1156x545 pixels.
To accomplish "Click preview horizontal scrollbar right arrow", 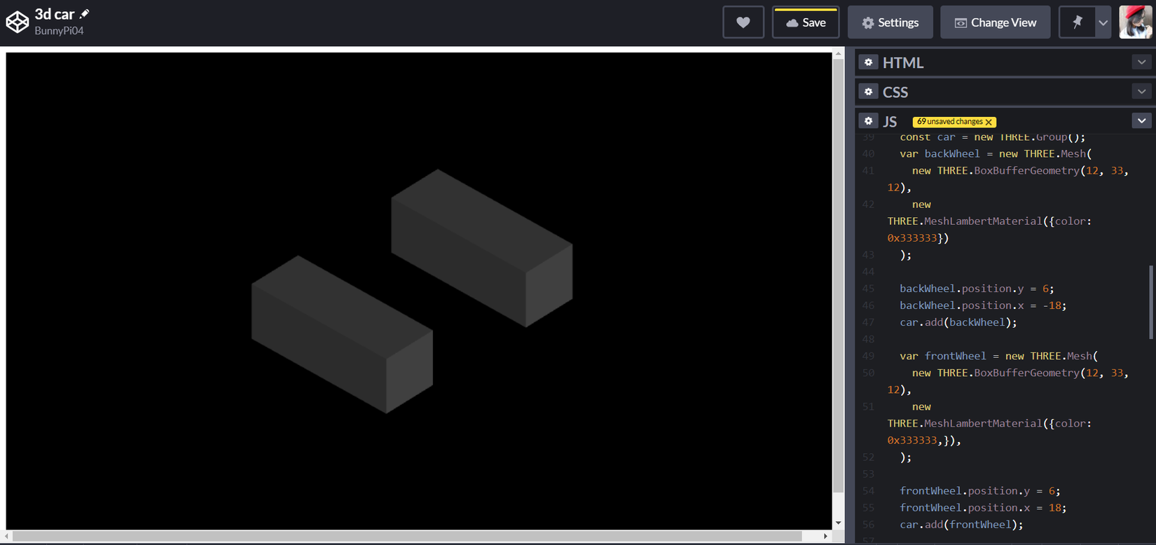I will click(825, 536).
